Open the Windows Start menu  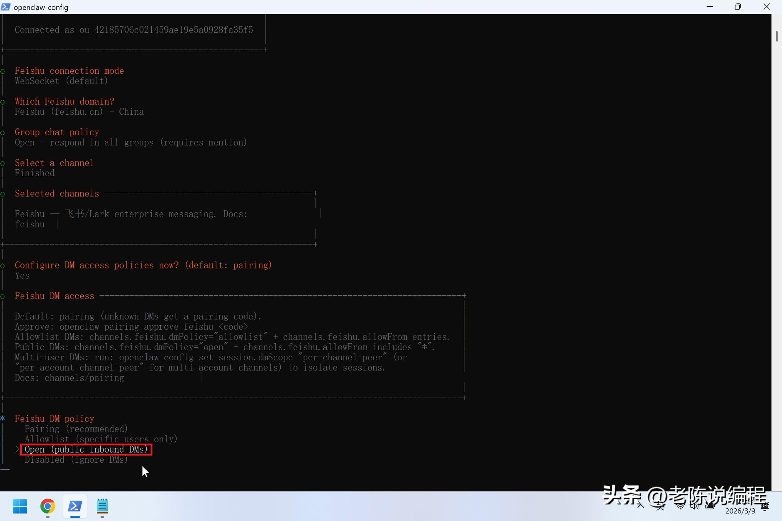click(x=20, y=506)
